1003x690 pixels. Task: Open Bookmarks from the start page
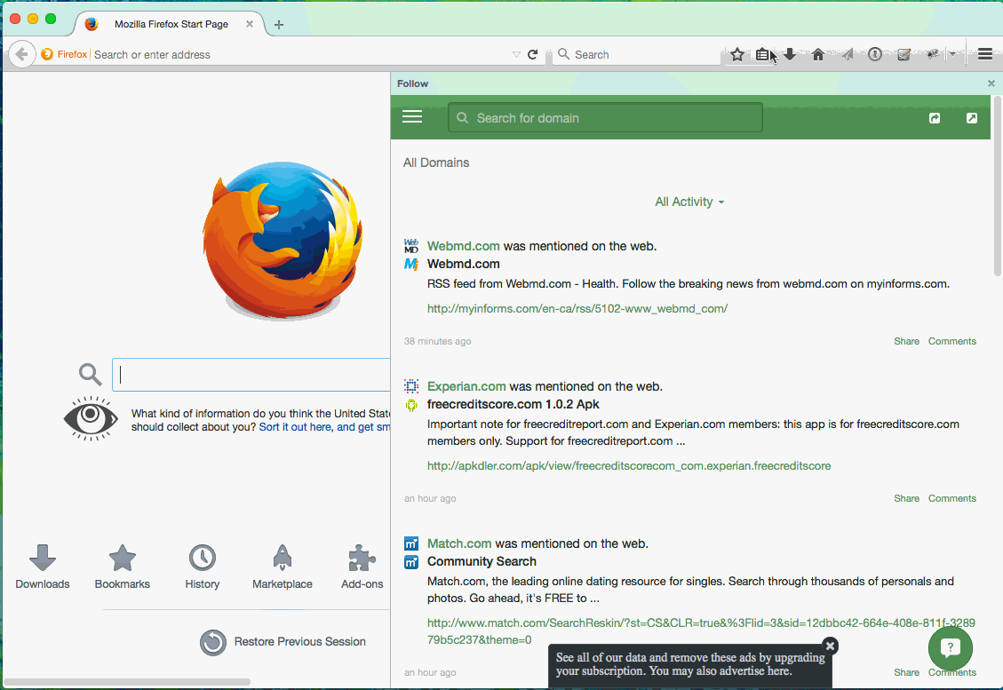(123, 567)
